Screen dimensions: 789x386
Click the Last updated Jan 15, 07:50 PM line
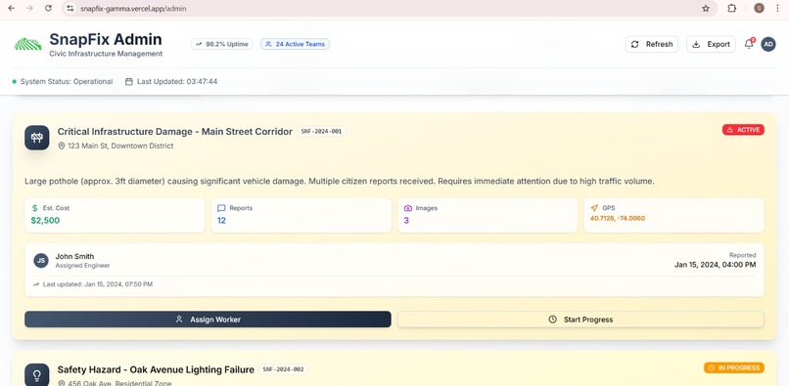[x=93, y=284]
